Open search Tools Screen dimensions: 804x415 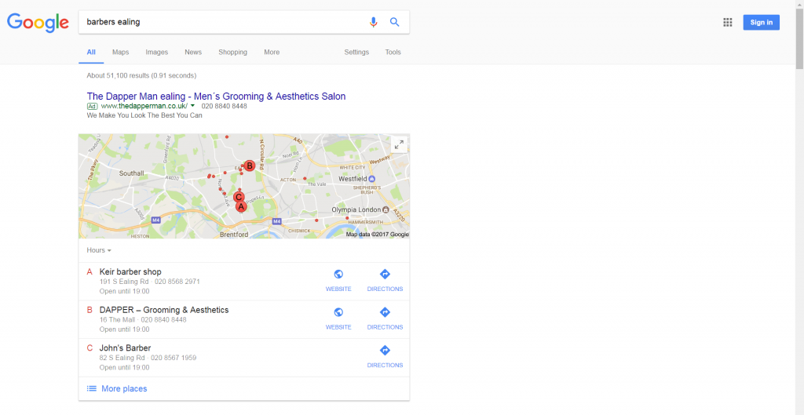point(393,53)
